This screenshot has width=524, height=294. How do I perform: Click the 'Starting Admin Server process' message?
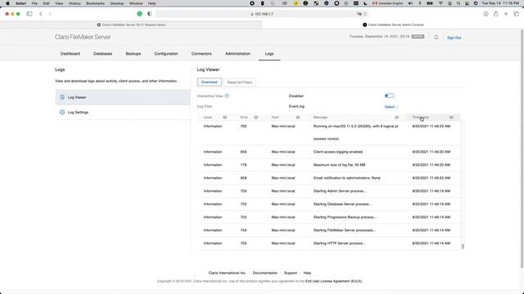340,191
